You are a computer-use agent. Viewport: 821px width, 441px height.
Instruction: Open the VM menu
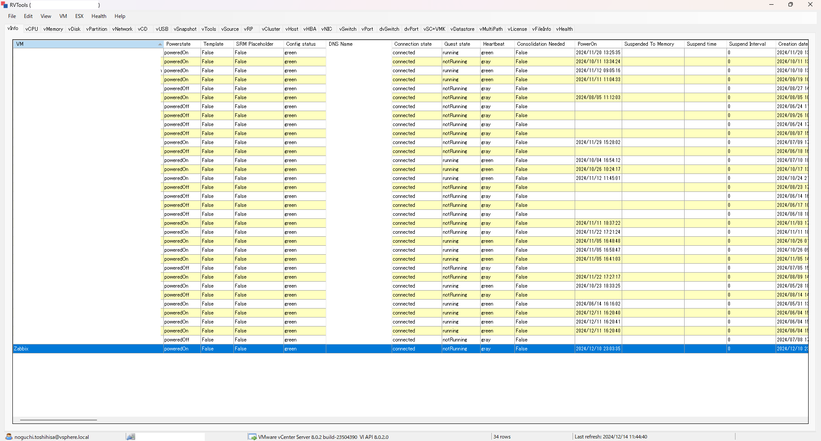click(63, 16)
